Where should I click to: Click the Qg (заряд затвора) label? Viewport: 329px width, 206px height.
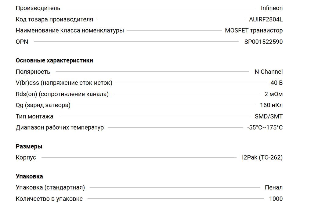[43, 105]
